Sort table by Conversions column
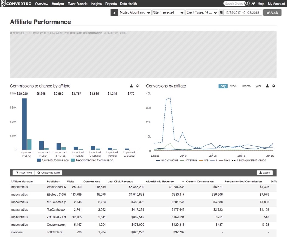Screen dimensions: 287x237 click(92, 181)
